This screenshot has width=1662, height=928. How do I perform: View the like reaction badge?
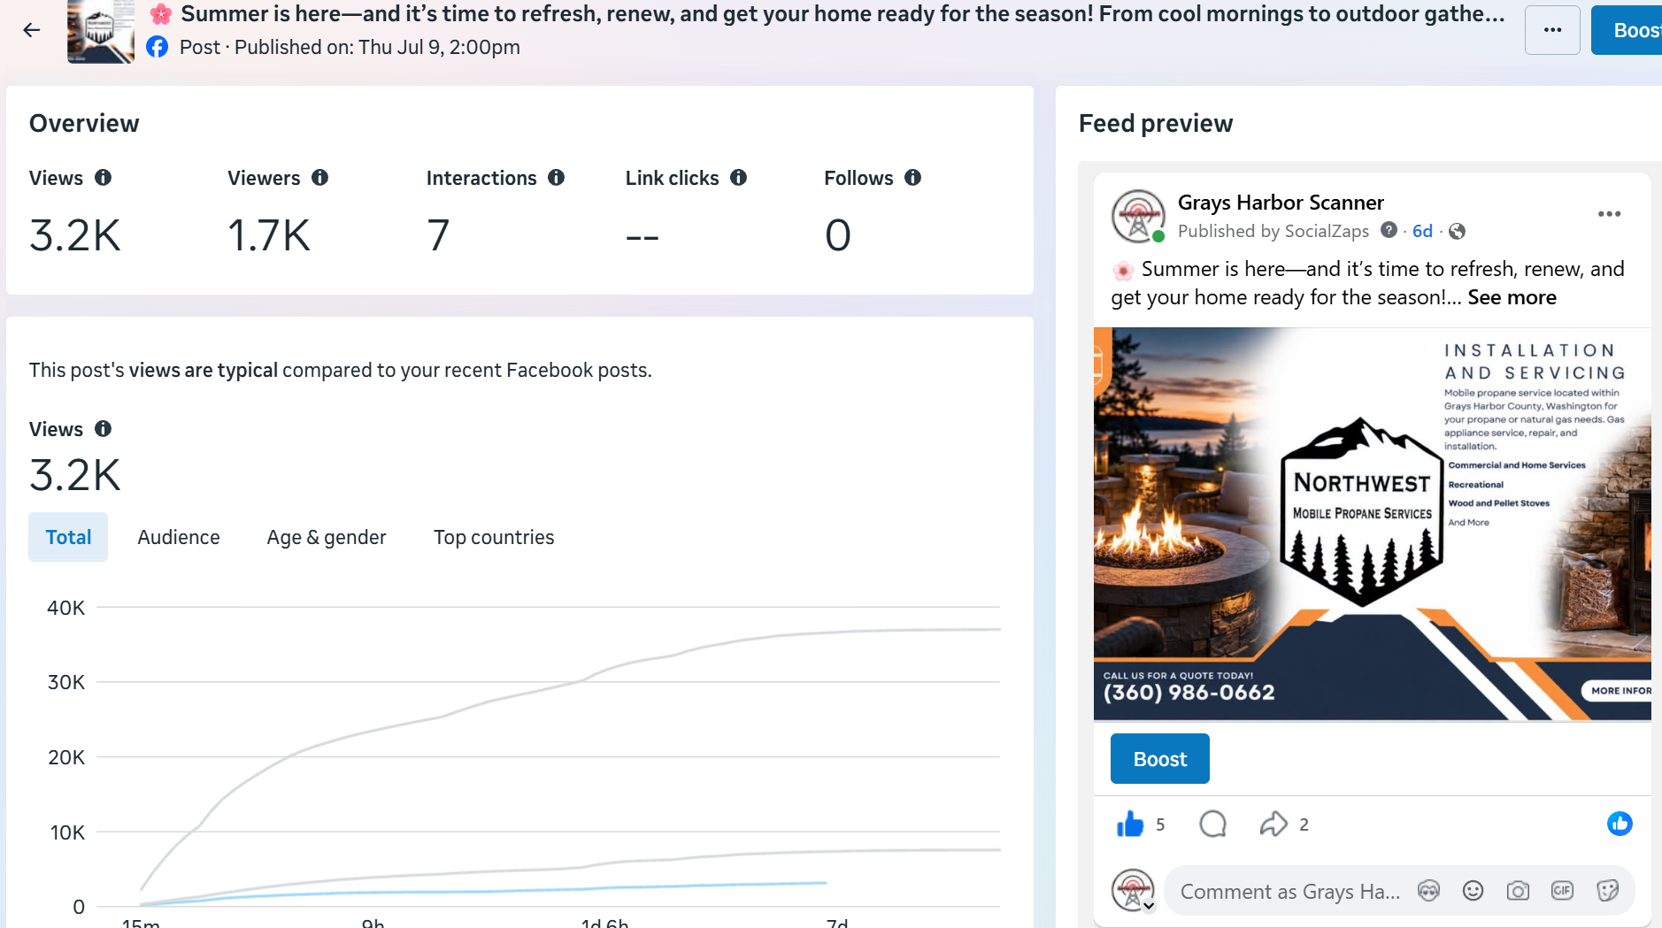pyautogui.click(x=1620, y=824)
